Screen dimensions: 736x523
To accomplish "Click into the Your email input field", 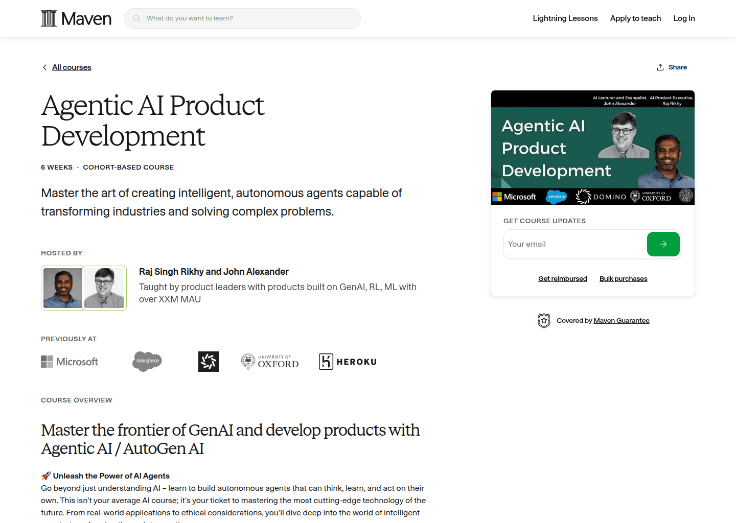I will click(562, 244).
